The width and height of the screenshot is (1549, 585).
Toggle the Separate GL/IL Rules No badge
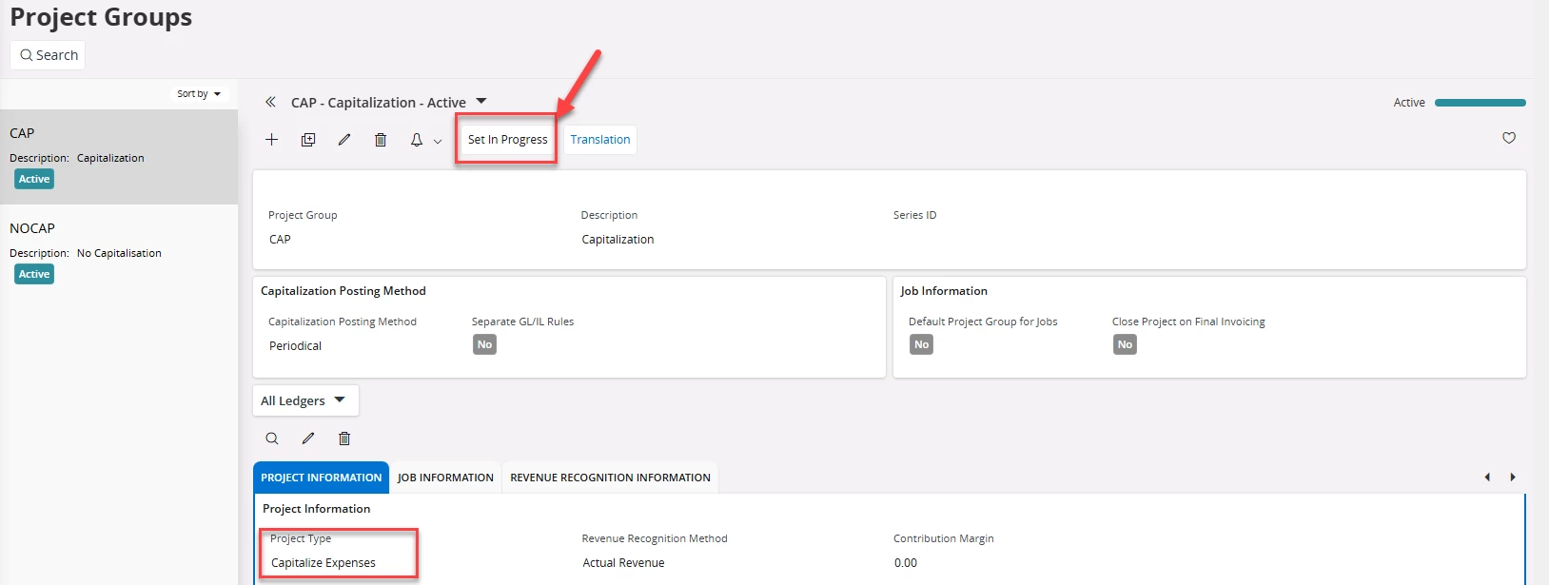(484, 344)
